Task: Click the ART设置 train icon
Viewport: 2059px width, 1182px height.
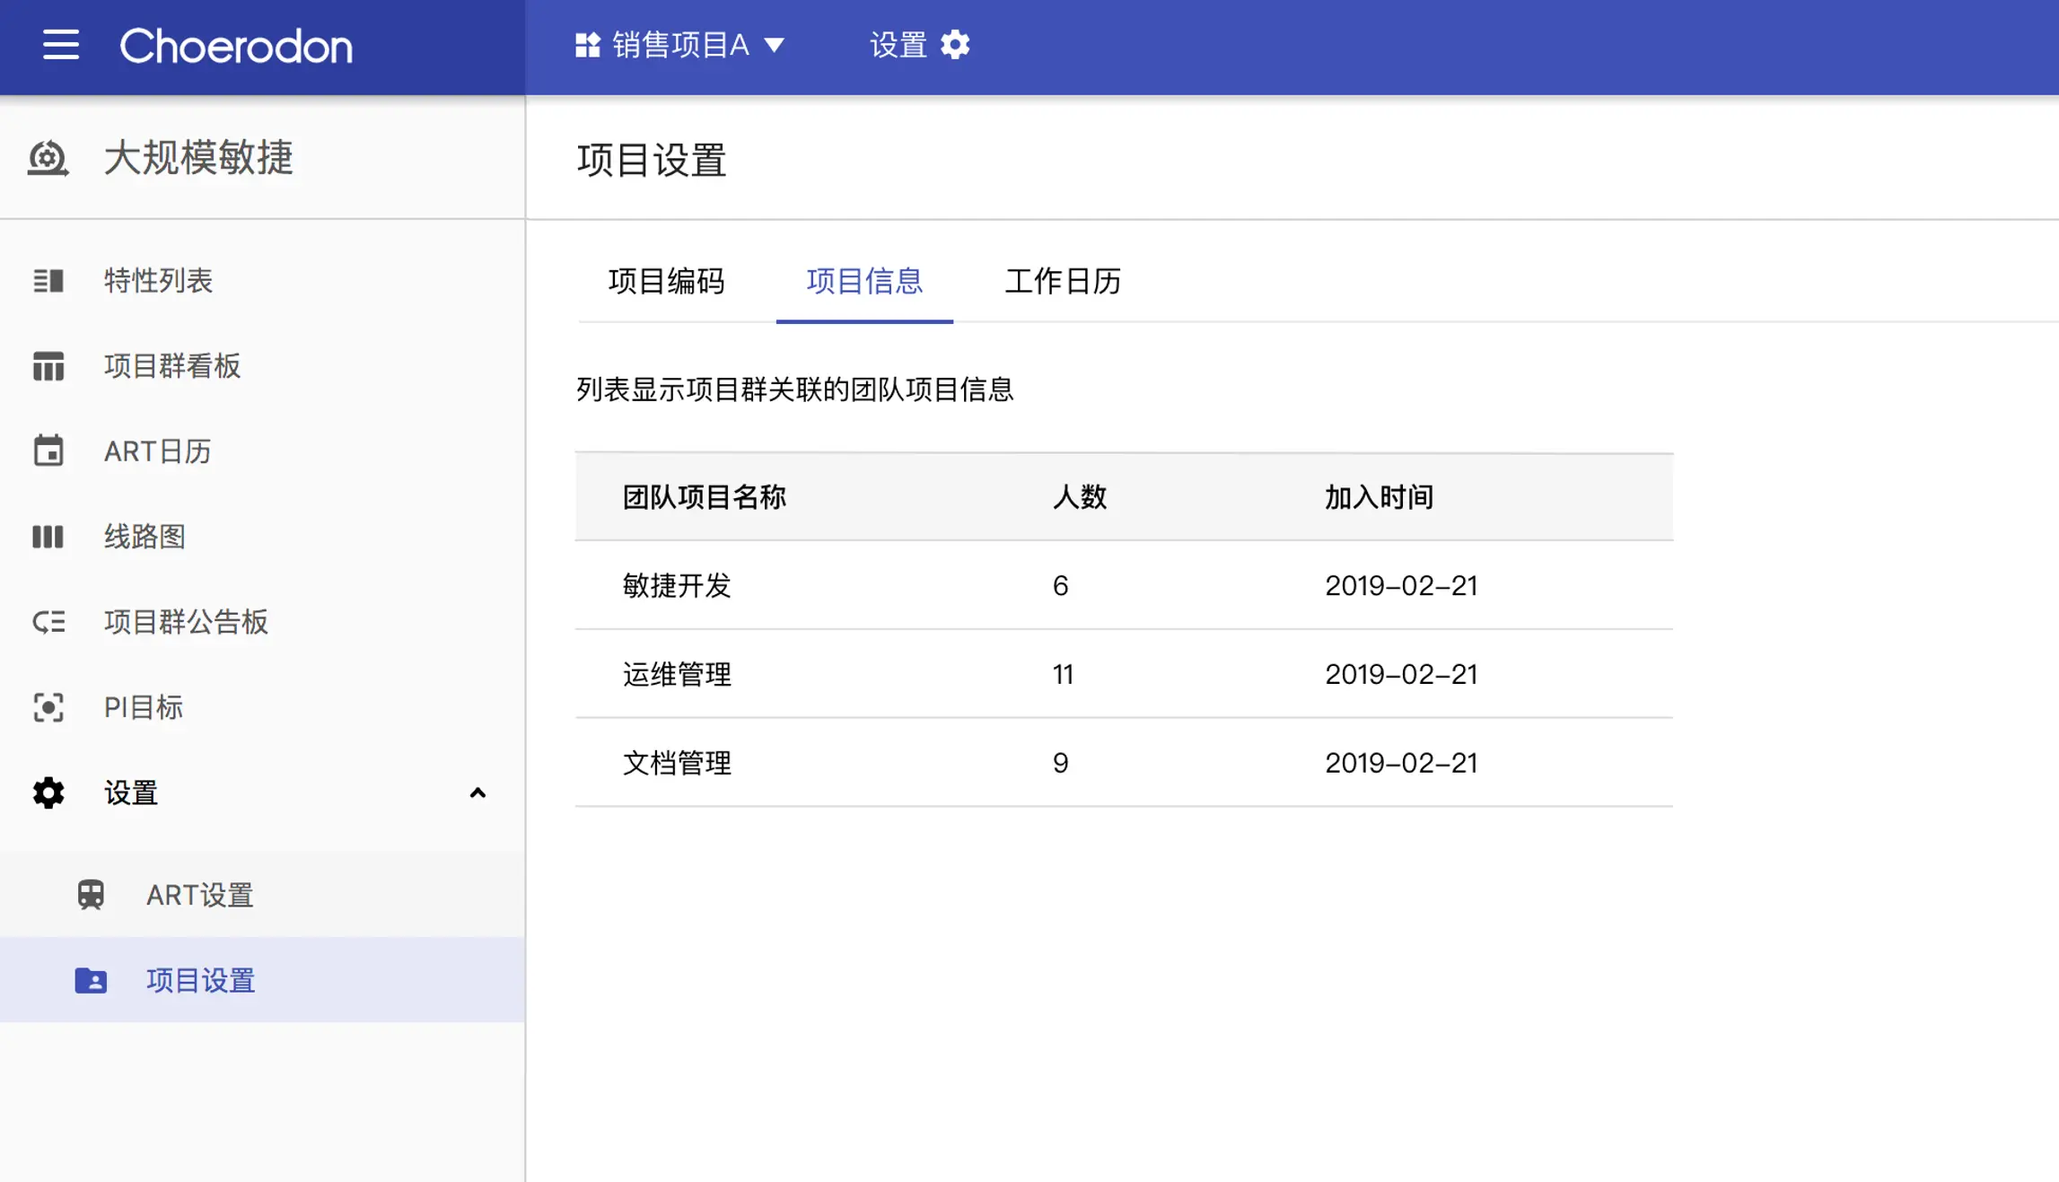Action: [x=91, y=895]
